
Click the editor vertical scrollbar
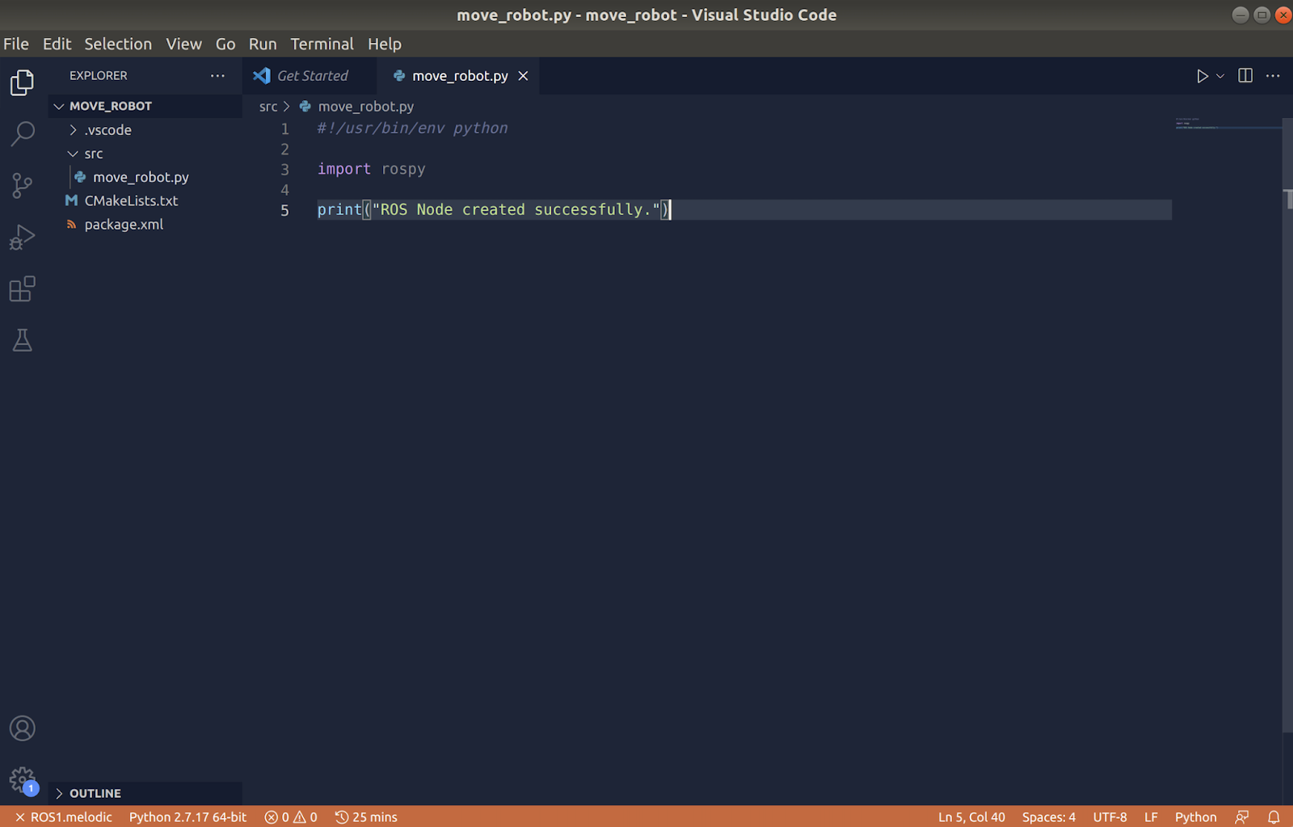tap(1287, 425)
